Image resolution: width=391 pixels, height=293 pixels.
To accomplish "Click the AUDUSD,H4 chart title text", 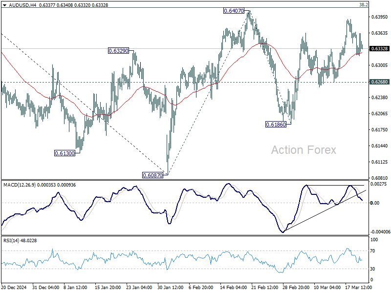I will pyautogui.click(x=22, y=5).
